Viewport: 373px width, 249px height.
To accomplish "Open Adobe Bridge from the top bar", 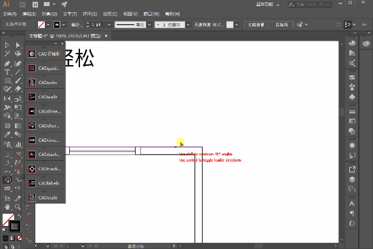I will (x=23, y=4).
